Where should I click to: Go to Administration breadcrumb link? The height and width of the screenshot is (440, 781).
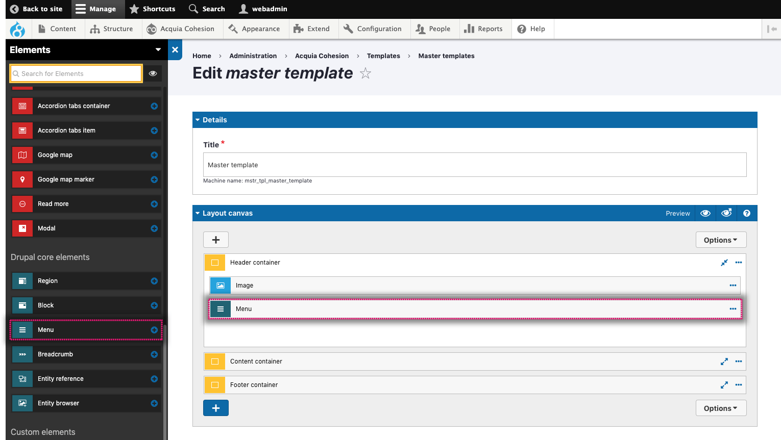(x=253, y=56)
